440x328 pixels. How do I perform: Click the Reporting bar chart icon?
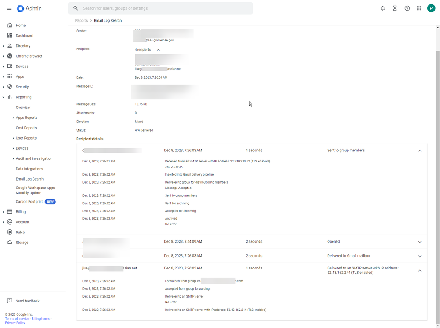10,97
